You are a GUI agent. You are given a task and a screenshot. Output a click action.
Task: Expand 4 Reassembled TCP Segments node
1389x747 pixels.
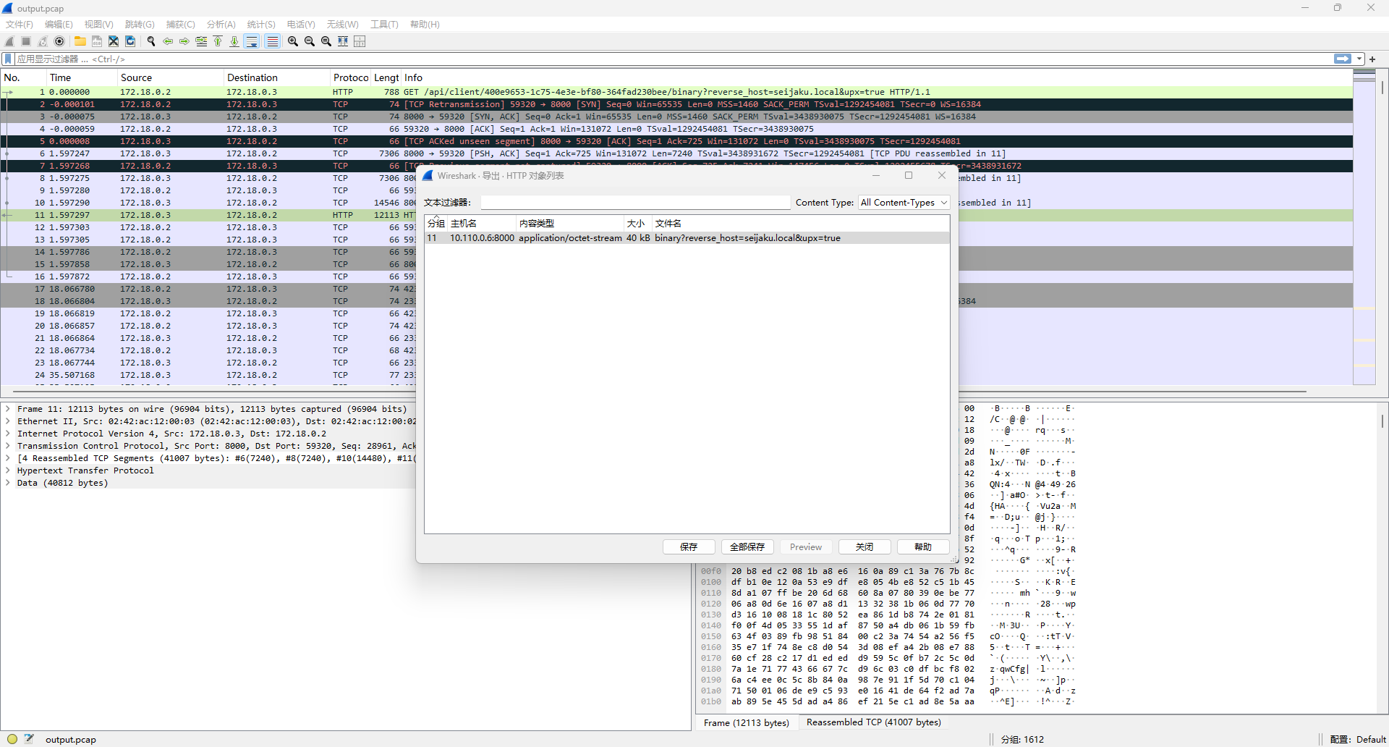coord(8,458)
